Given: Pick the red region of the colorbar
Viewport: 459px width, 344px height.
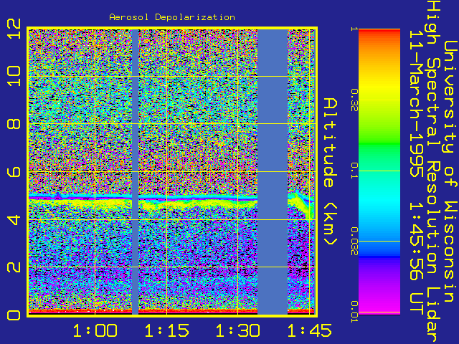Looking at the screenshot, I should click(x=379, y=34).
